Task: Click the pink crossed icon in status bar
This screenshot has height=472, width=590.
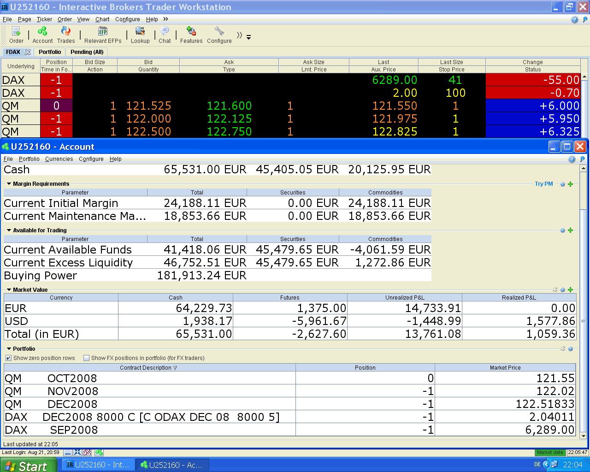Action: point(87,453)
